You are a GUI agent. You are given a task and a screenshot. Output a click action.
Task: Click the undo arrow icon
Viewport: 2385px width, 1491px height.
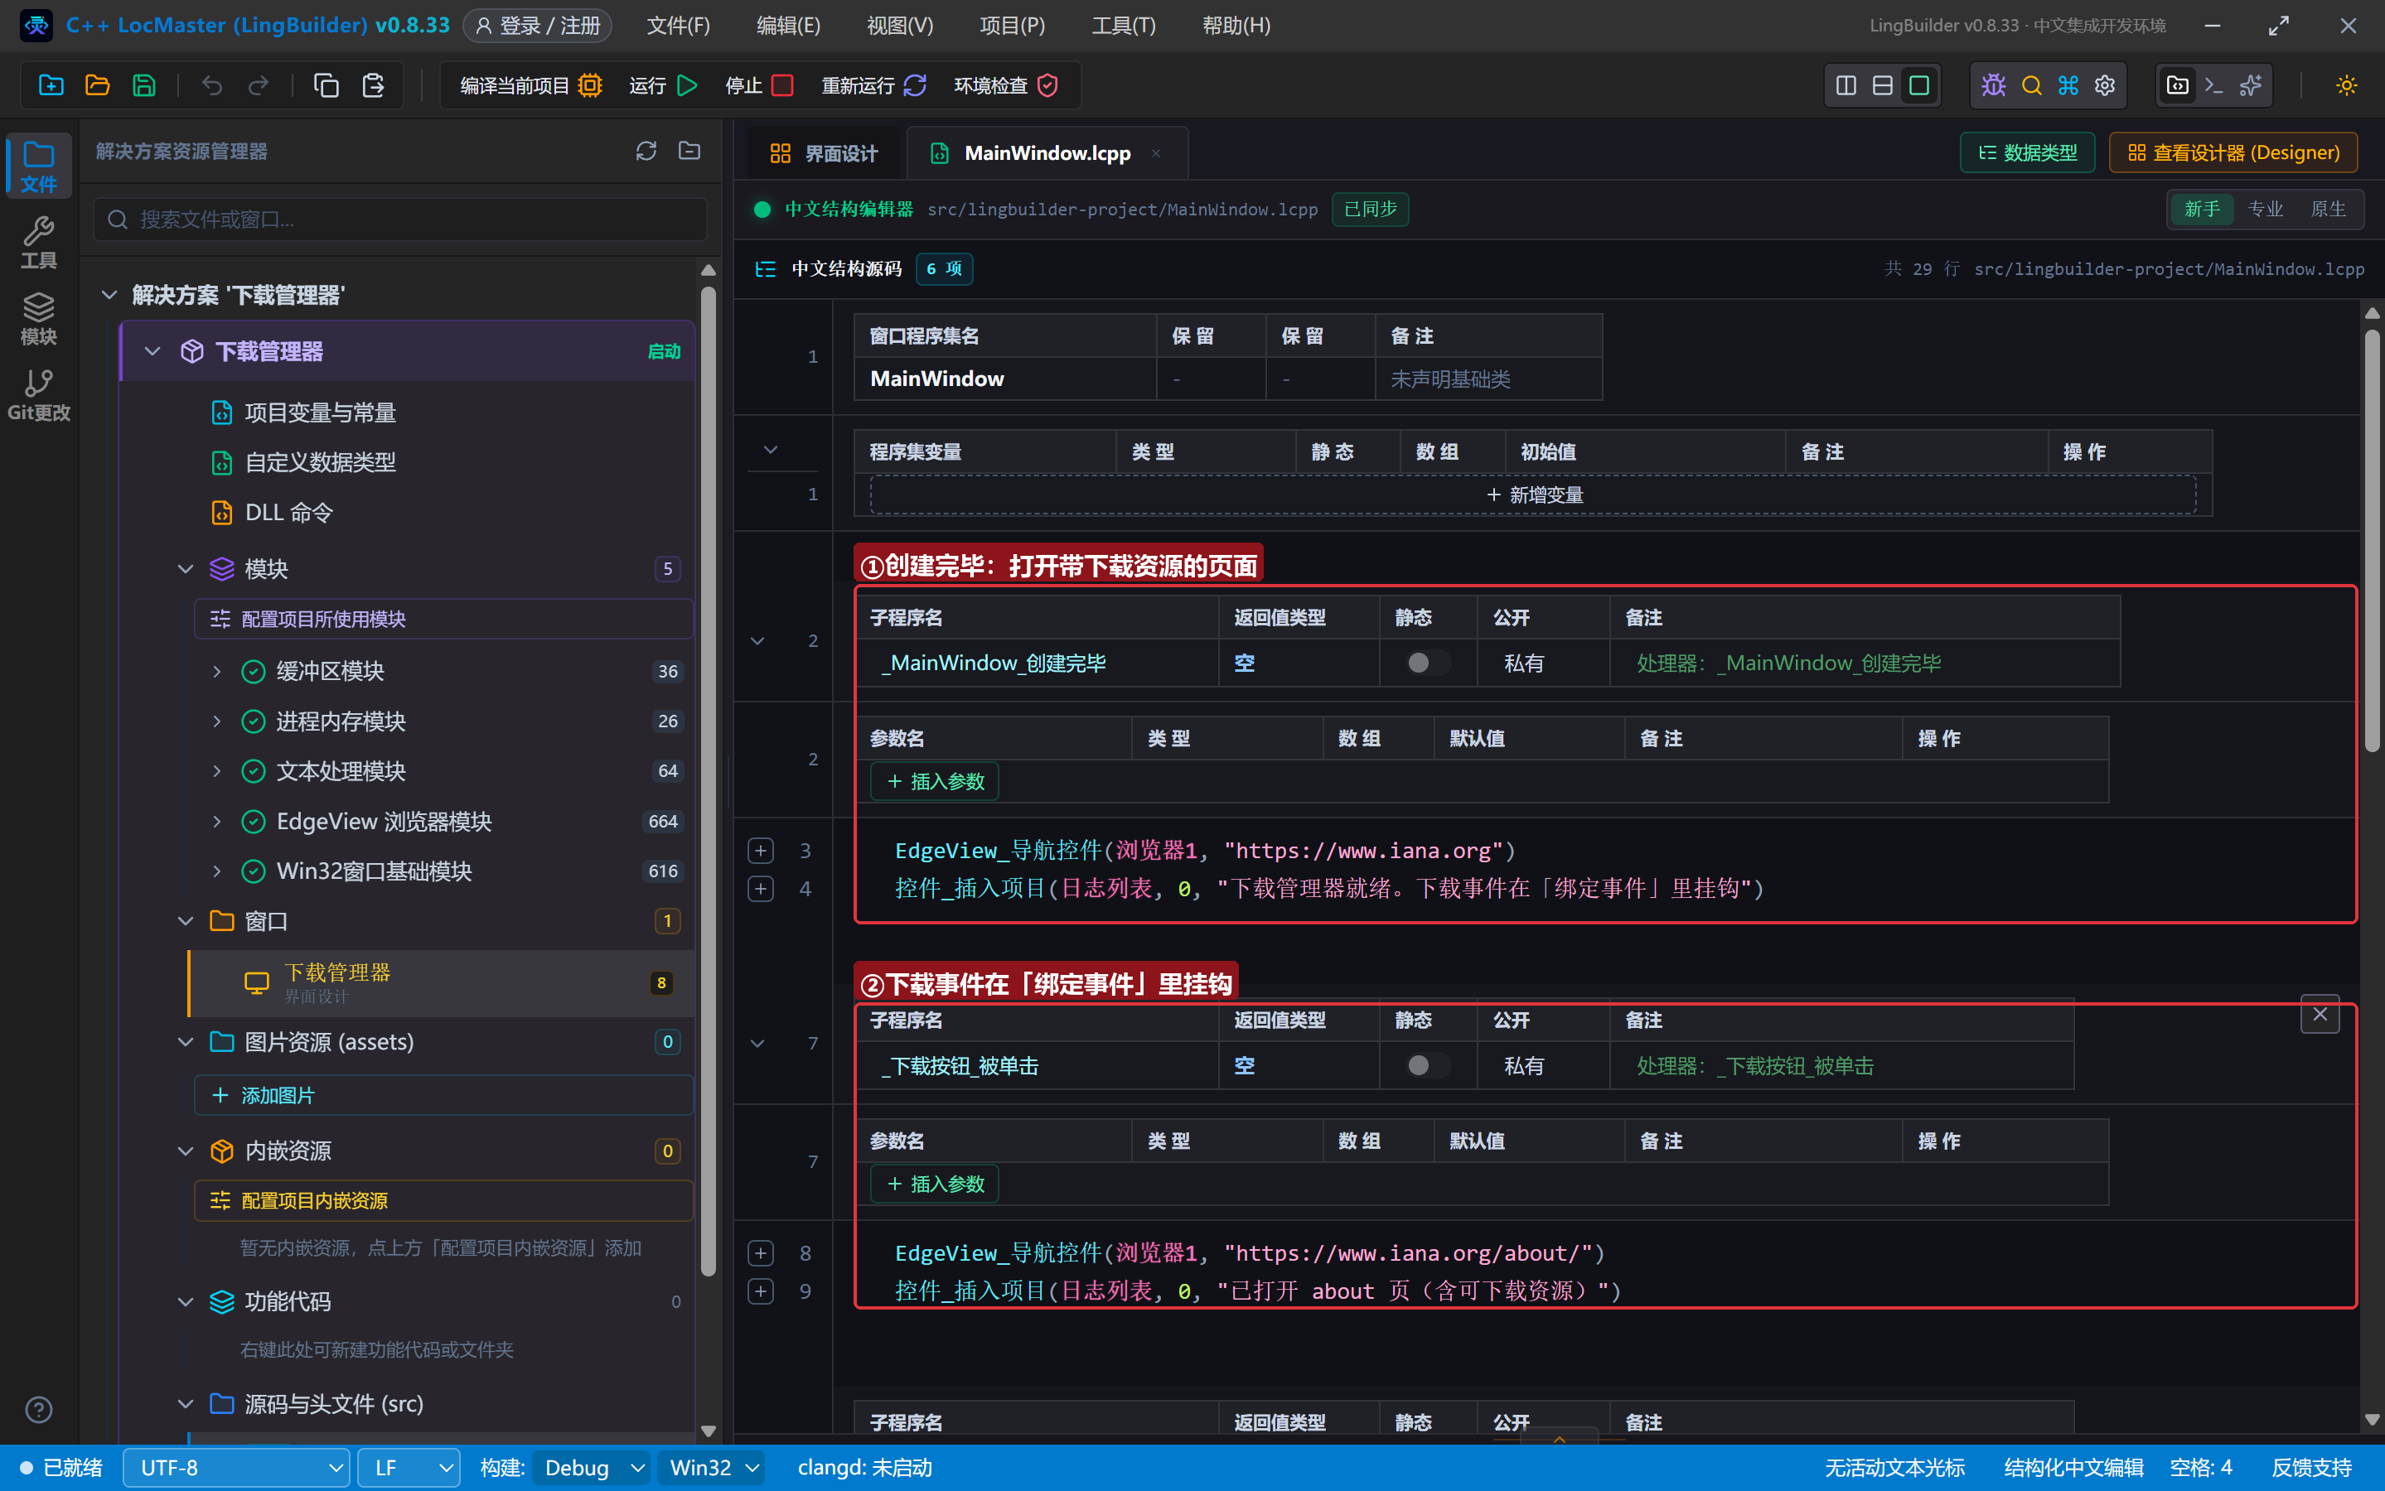click(212, 86)
